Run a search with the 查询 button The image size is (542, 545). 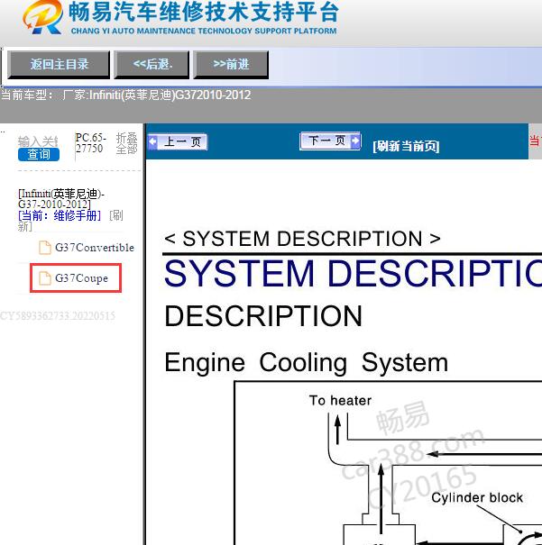[39, 154]
